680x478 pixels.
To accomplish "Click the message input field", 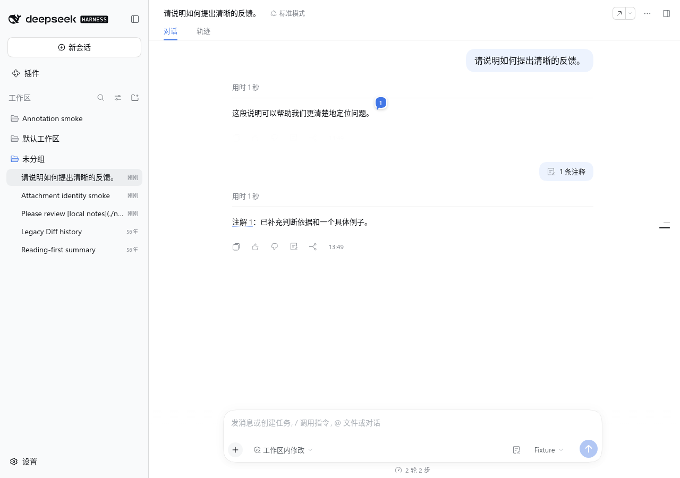I will click(413, 423).
